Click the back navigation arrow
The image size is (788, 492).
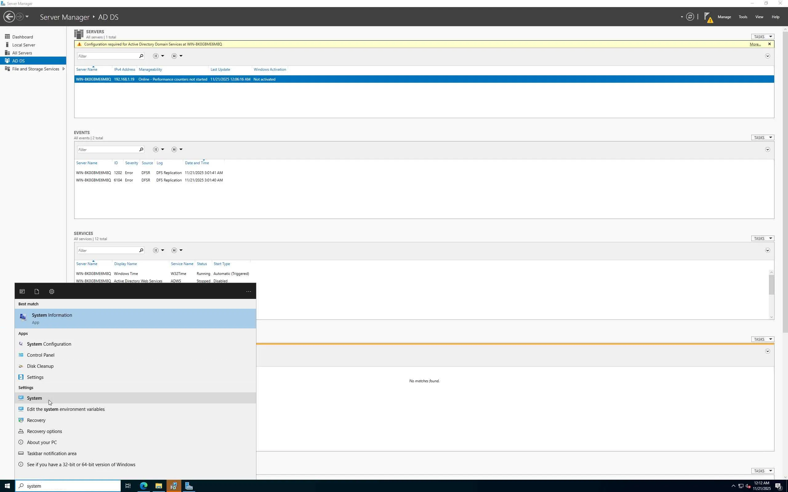point(9,17)
